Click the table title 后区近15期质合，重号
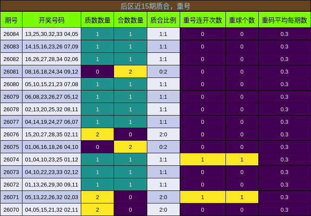Viewport: 311px width, 216px height. coord(155,6)
